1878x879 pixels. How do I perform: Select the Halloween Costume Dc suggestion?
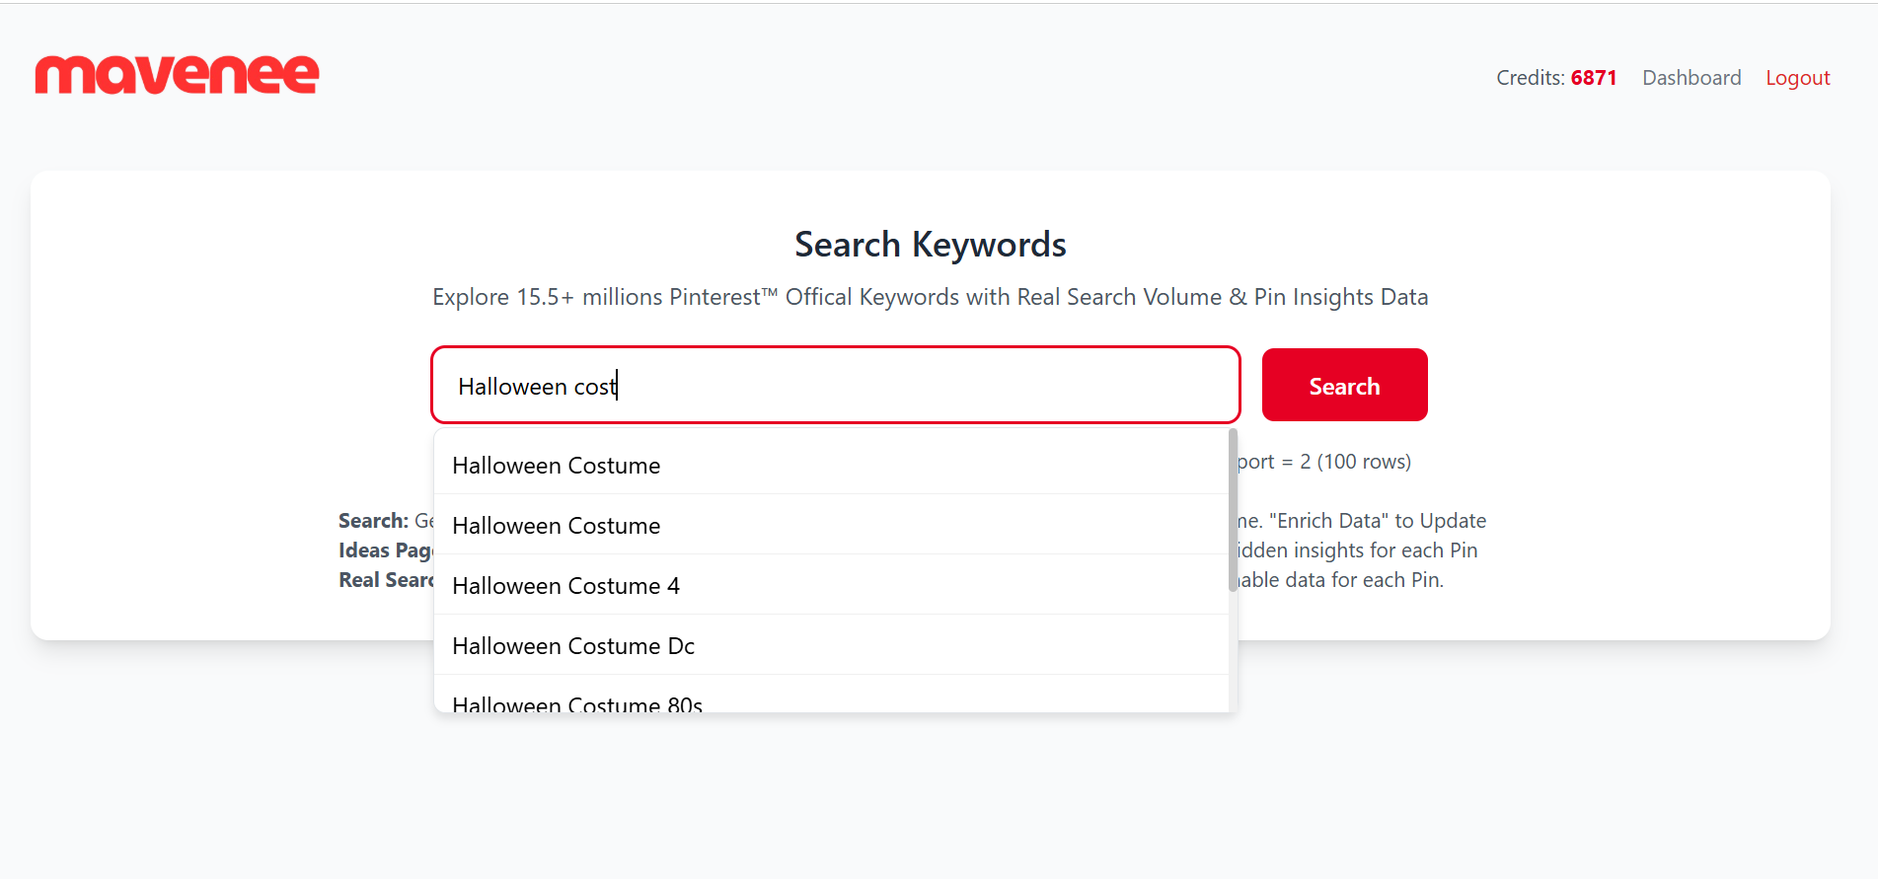[573, 646]
